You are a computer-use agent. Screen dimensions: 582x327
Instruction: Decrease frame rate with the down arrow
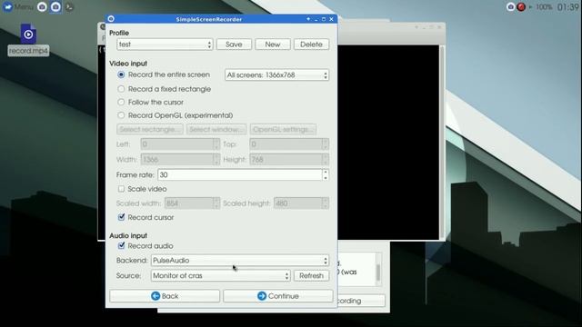tap(326, 178)
